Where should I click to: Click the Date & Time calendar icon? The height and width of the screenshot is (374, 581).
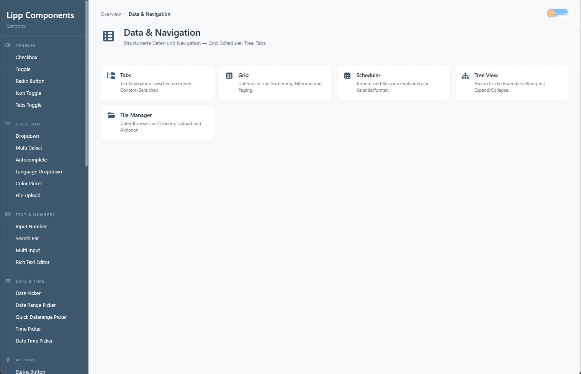click(8, 281)
